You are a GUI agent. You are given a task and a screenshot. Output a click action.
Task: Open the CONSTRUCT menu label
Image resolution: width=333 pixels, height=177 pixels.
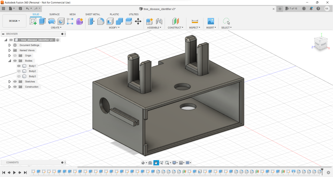tap(175, 28)
